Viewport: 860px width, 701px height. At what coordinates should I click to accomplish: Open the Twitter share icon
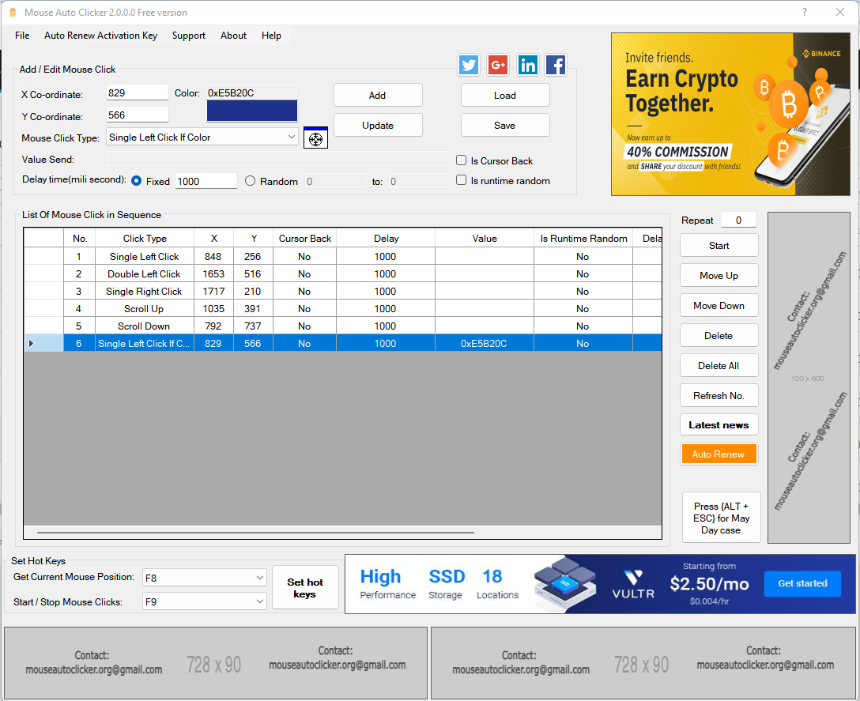coord(469,65)
